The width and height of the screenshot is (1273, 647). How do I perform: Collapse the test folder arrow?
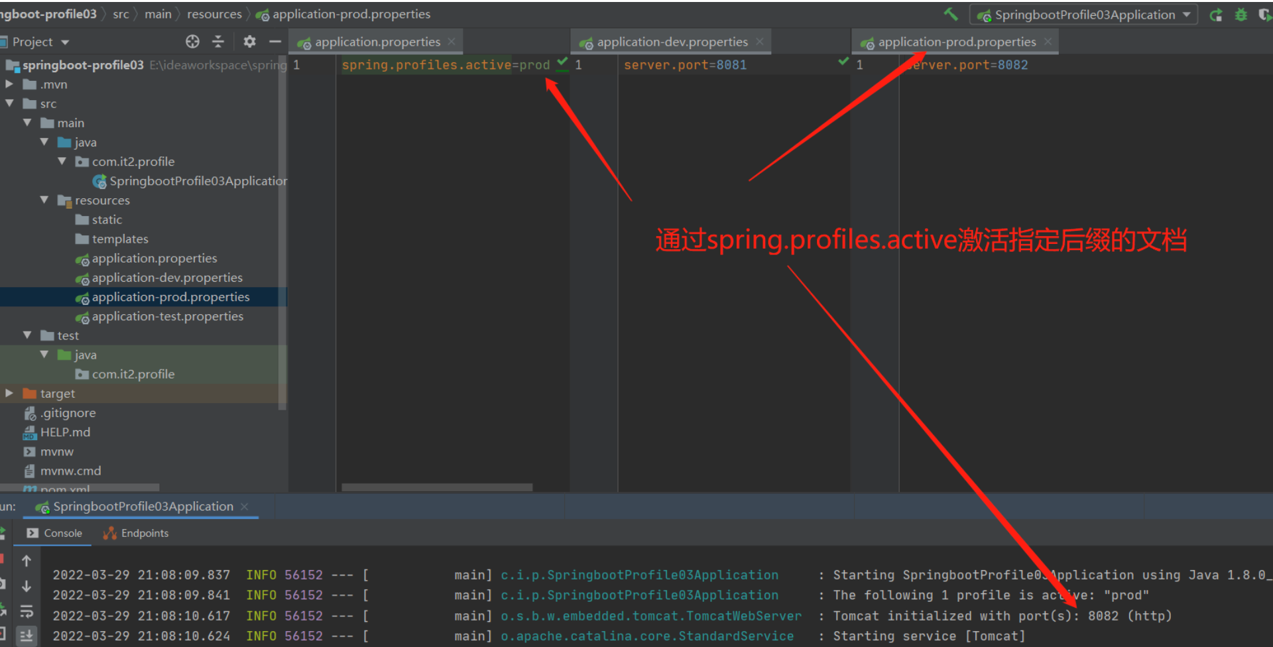coord(27,335)
